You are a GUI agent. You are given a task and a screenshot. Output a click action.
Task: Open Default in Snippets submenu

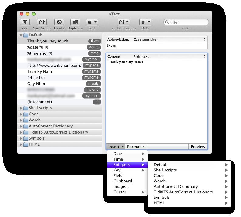coord(189,165)
